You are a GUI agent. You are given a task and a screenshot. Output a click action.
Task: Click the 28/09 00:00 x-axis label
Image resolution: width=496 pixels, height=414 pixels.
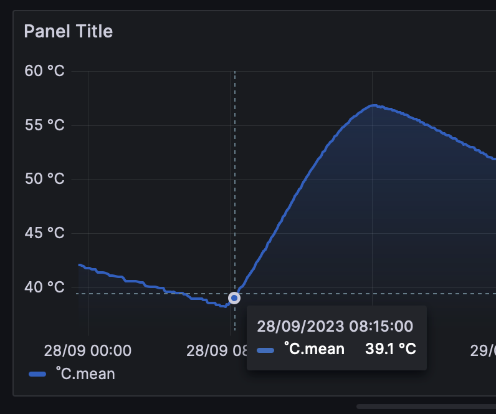(x=88, y=350)
